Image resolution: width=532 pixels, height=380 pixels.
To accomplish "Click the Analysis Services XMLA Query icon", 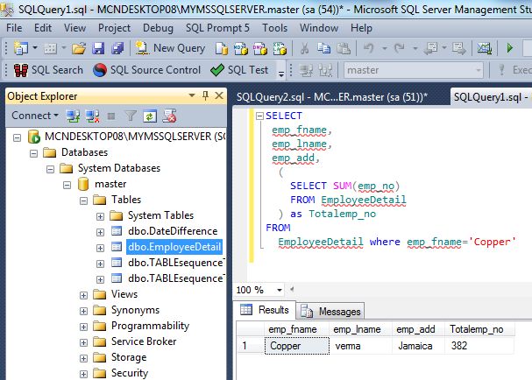I will (280, 48).
